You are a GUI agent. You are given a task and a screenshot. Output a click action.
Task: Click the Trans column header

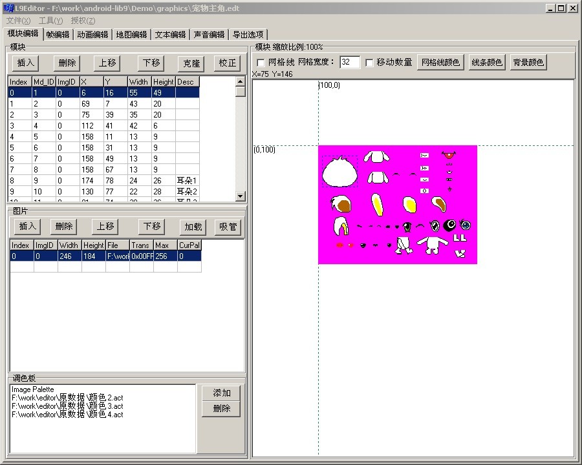tap(142, 245)
